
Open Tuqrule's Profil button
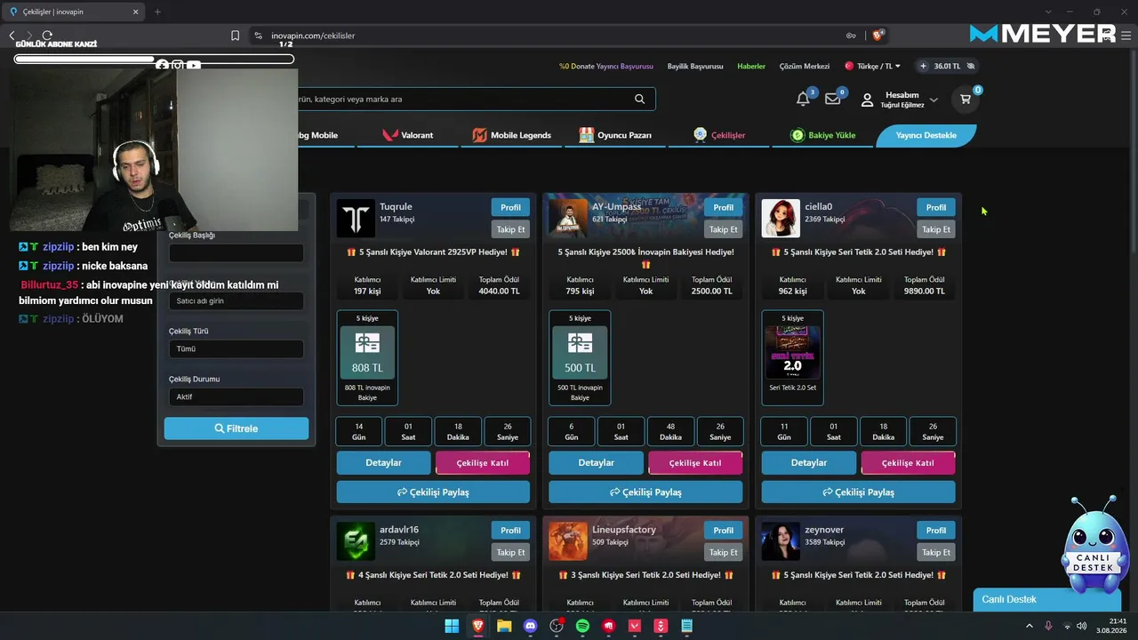click(x=510, y=207)
